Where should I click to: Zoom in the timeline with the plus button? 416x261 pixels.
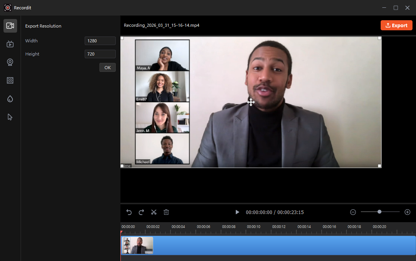[x=407, y=212]
